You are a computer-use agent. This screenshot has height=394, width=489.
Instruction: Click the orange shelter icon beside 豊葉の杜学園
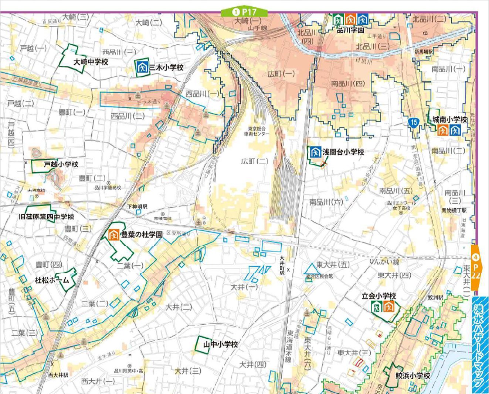pos(114,234)
